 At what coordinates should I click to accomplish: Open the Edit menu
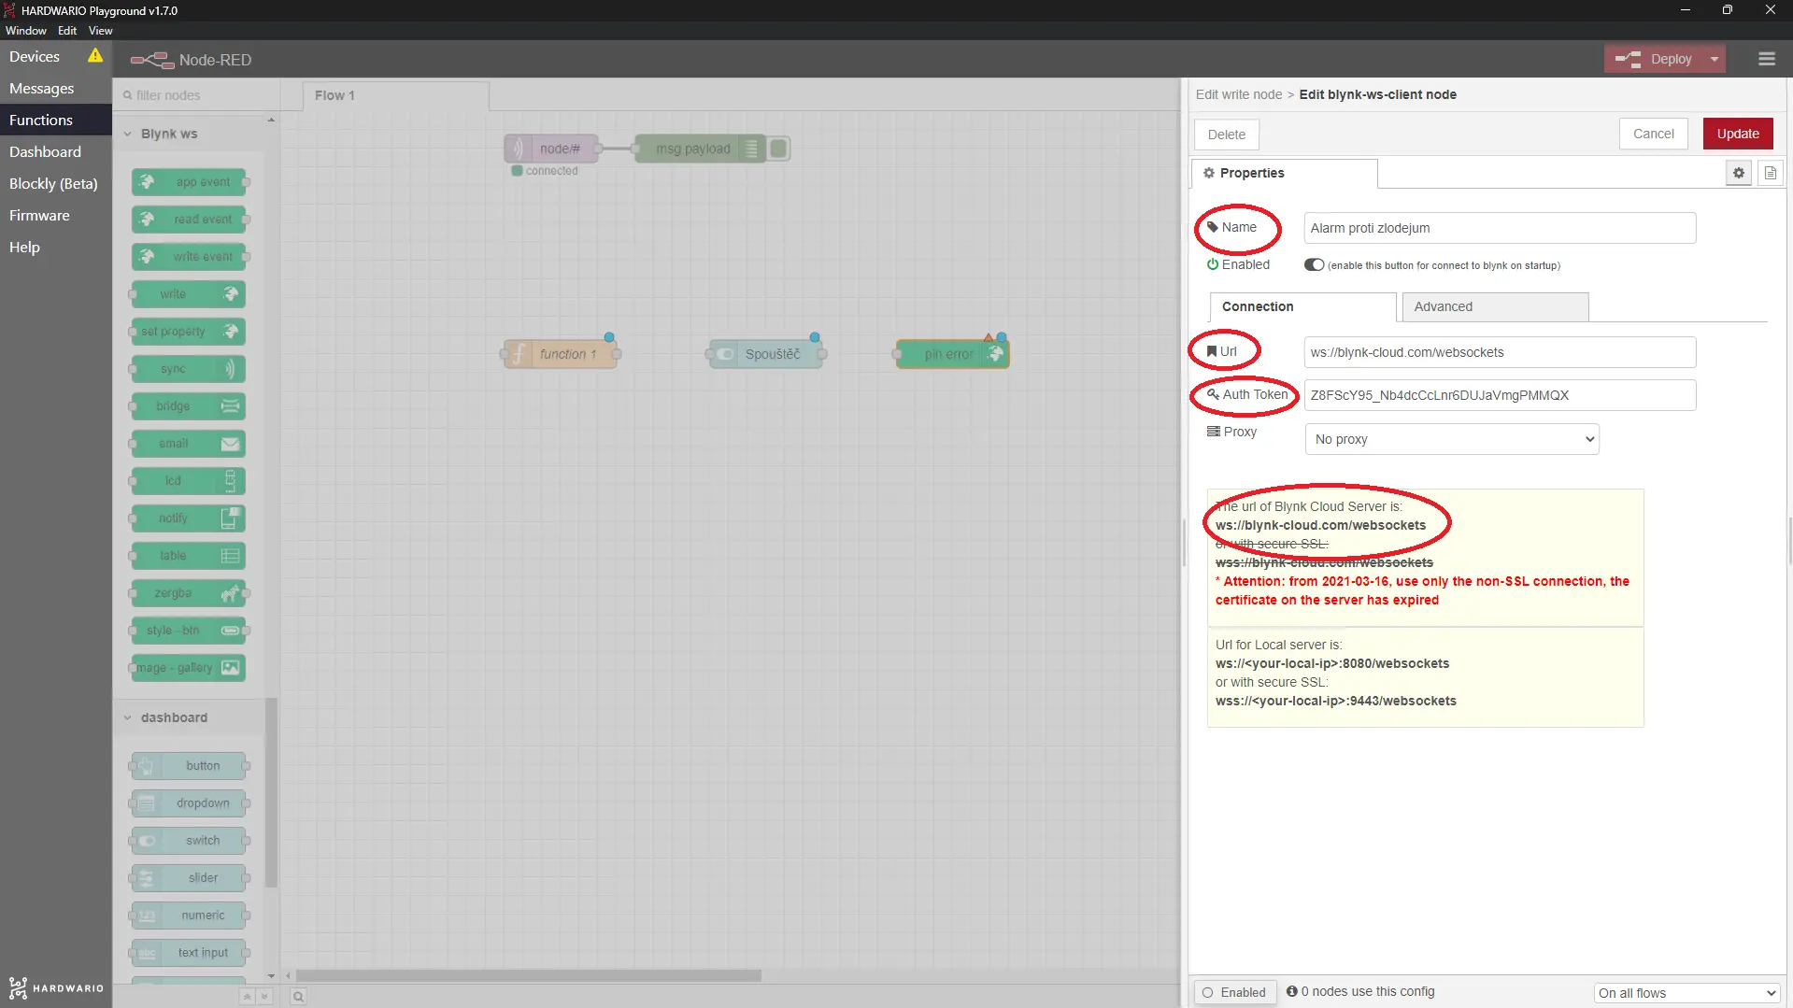[67, 31]
